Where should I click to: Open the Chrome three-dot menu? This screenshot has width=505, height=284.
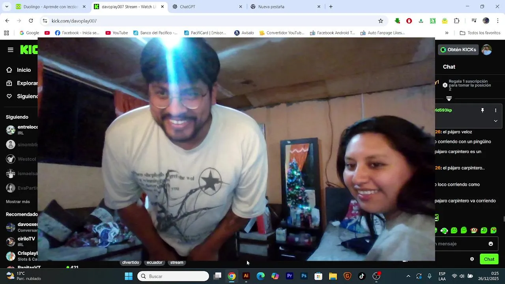point(498,21)
